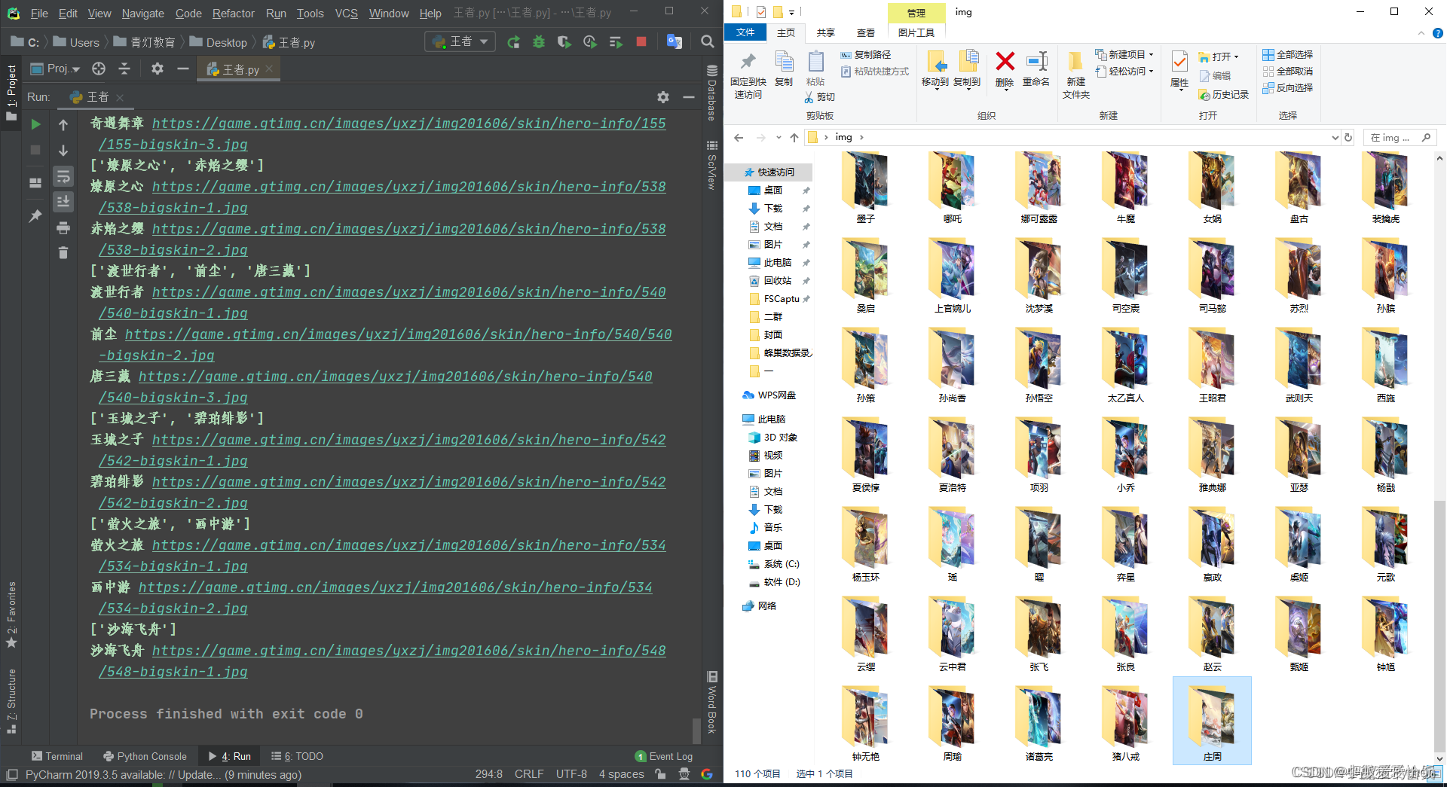Open Explorer help question mark
This screenshot has height=787, width=1447.
click(x=1437, y=33)
